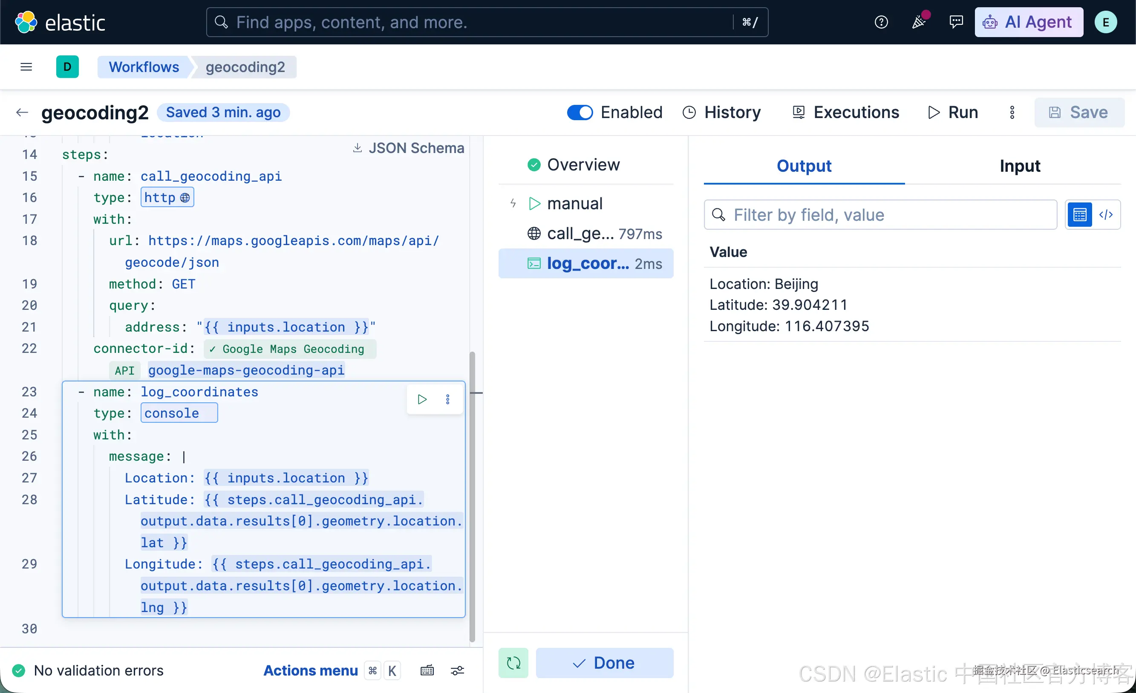Open the help menu question-mark icon
The image size is (1136, 693).
(x=881, y=22)
